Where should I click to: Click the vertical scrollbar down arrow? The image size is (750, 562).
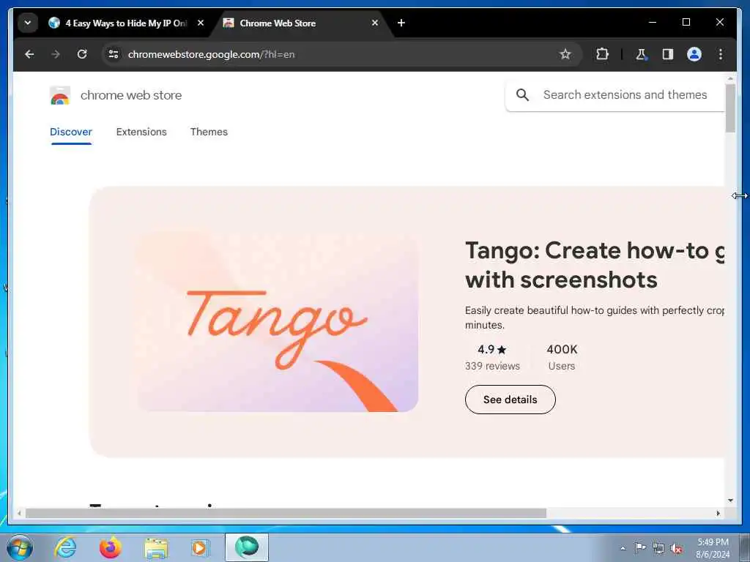pos(730,501)
